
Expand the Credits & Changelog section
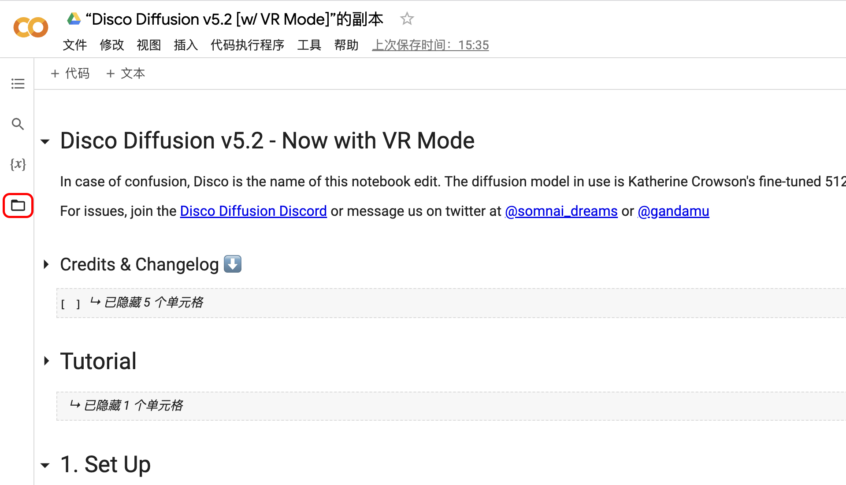tap(46, 264)
